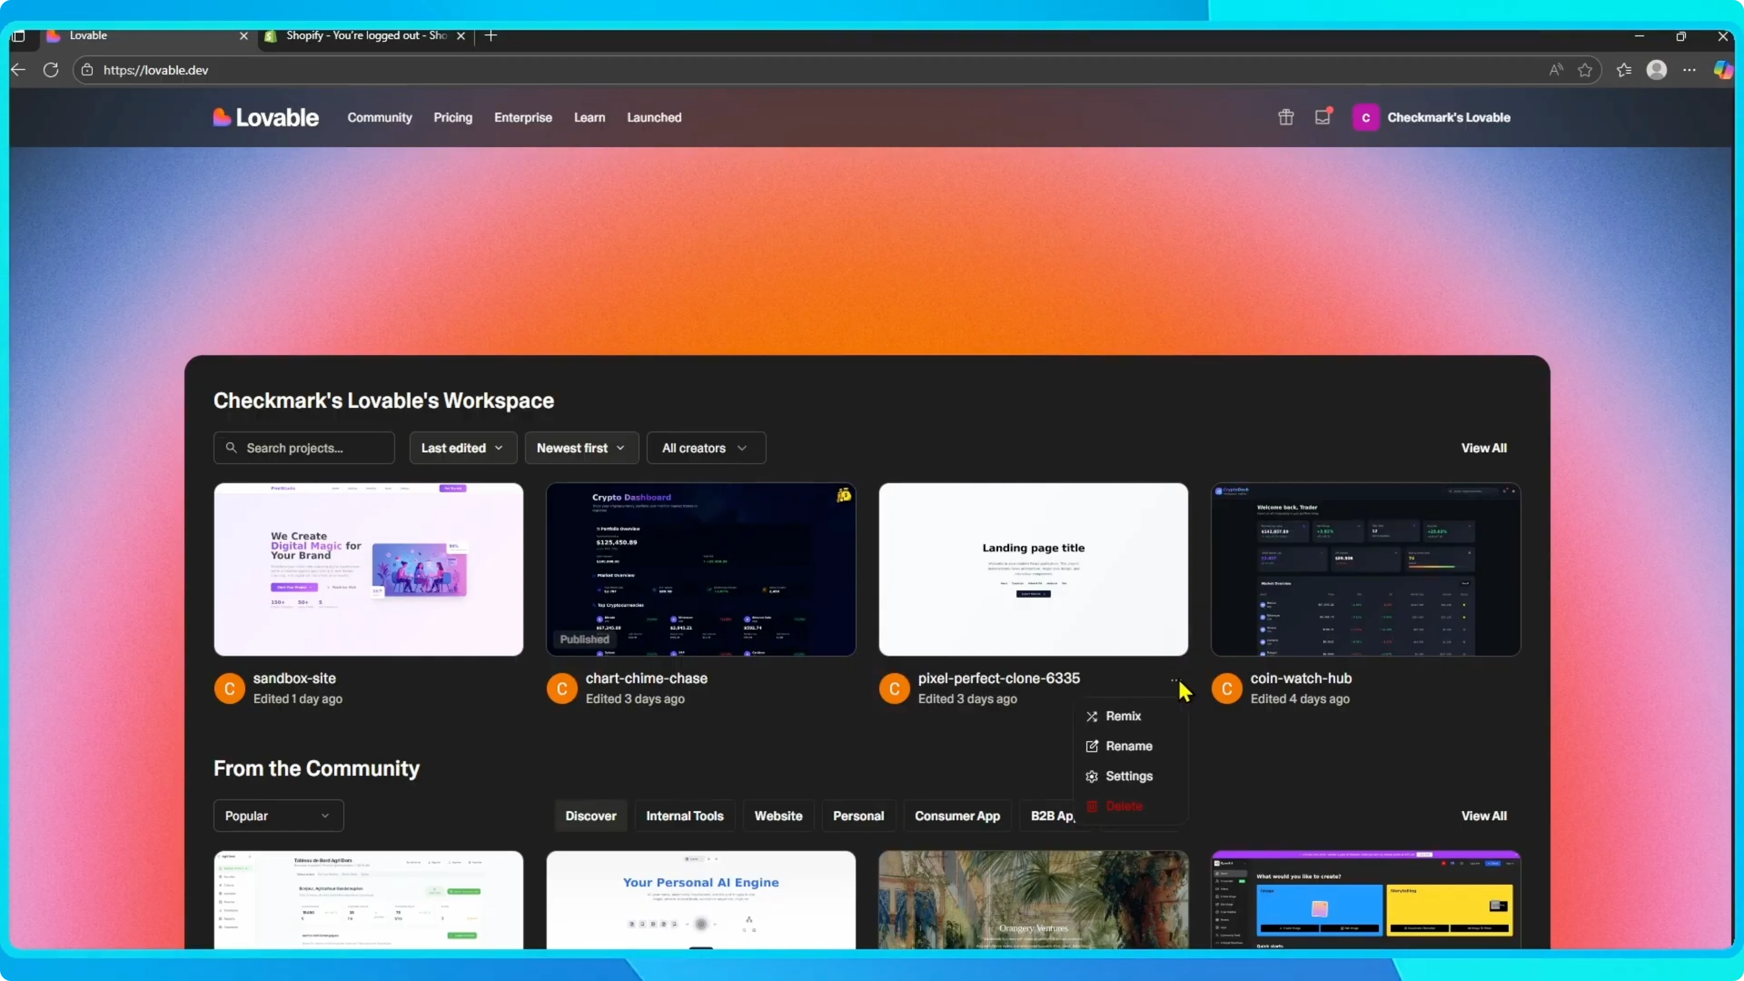Go back using browser back arrow
Screen dimensions: 1744x981
click(x=19, y=70)
